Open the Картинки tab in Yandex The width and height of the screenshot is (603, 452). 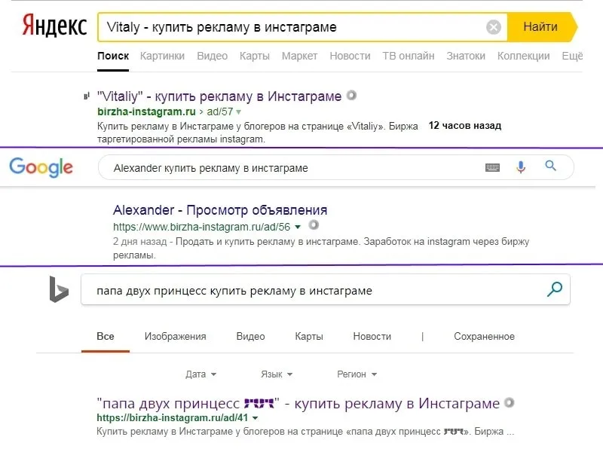(162, 56)
